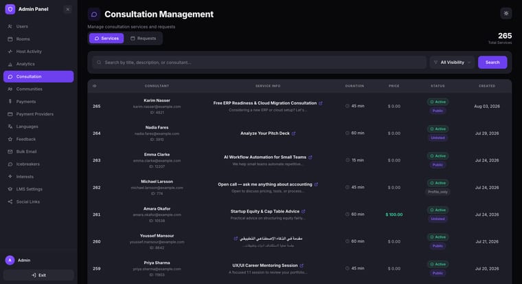Click the Admin user avatar

10,260
